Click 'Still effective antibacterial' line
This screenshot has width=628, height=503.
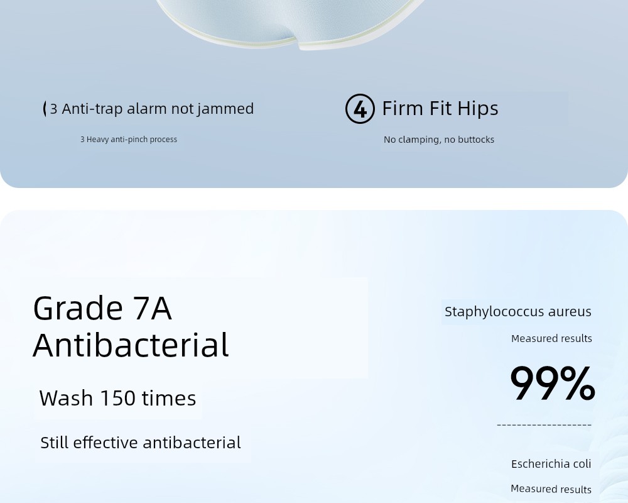141,443
